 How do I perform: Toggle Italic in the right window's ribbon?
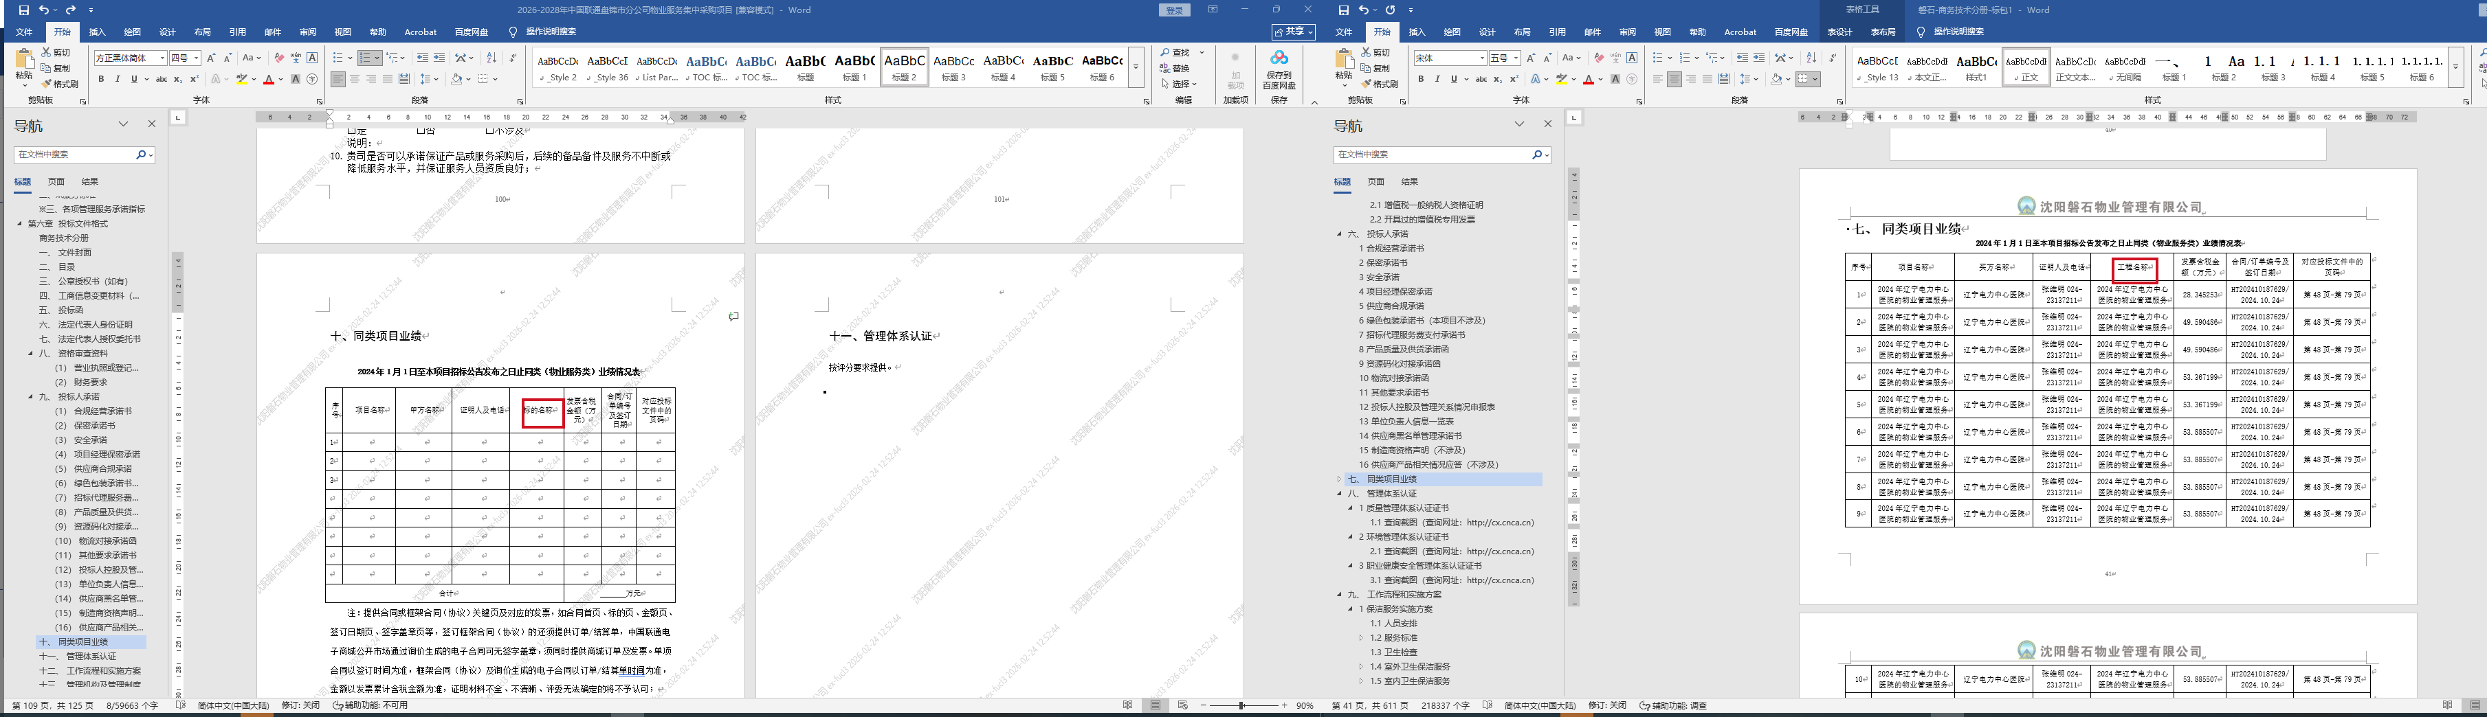pos(1437,79)
